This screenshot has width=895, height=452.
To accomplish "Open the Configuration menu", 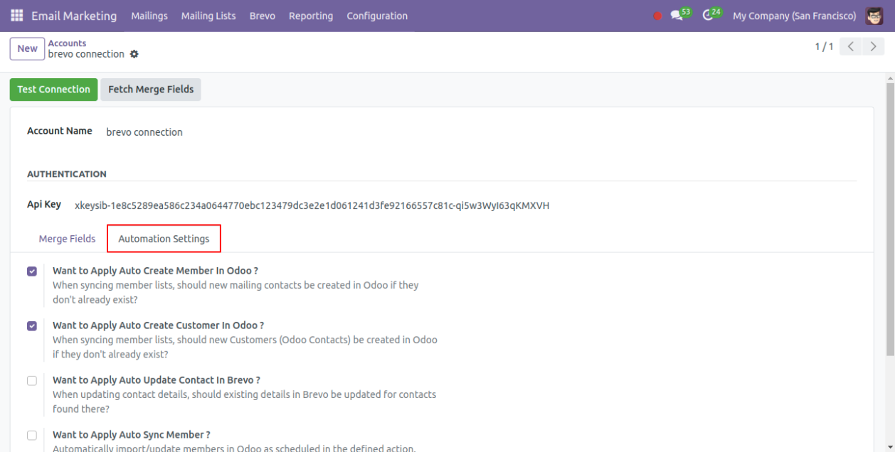I will tap(377, 16).
